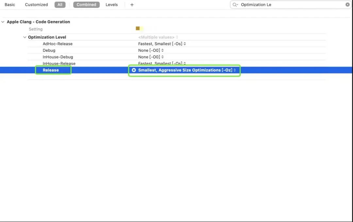Open Debug optimization level dropdown
Viewport: 353px width, 222px height.
click(151, 50)
